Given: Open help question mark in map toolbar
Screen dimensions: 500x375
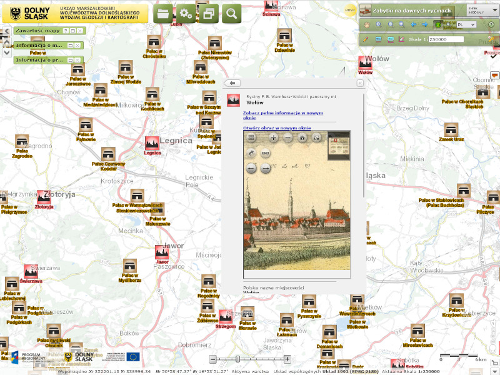Looking at the screenshot, I should pos(491,24).
